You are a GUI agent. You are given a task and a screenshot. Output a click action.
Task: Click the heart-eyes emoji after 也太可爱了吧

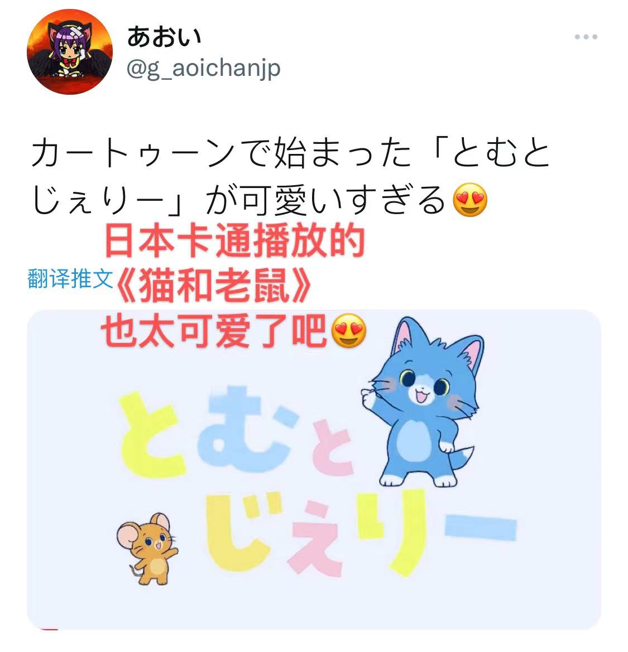coord(349,331)
